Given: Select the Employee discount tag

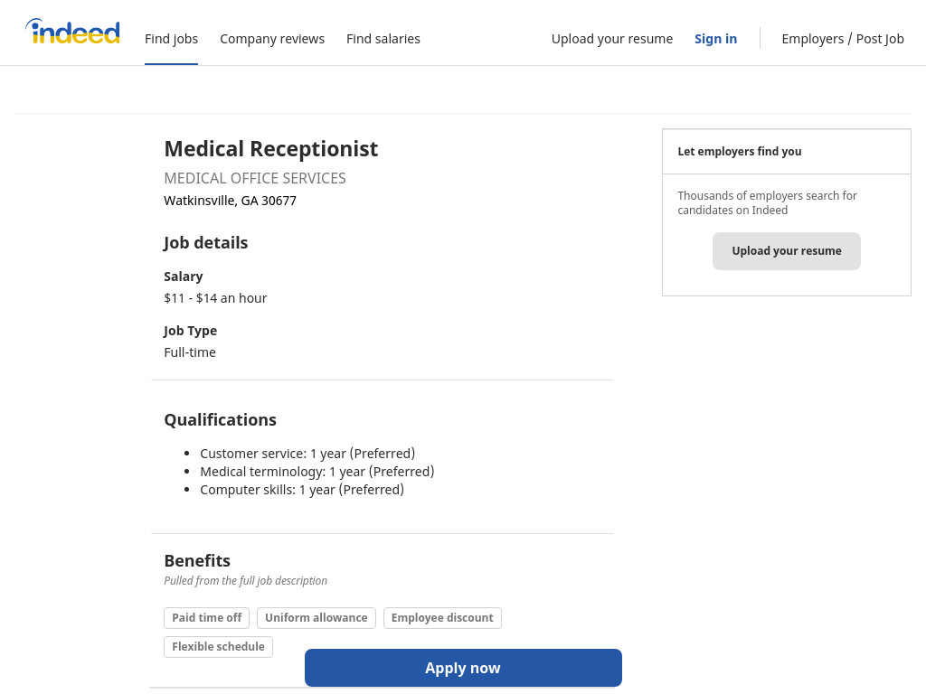Looking at the screenshot, I should pyautogui.click(x=442, y=618).
